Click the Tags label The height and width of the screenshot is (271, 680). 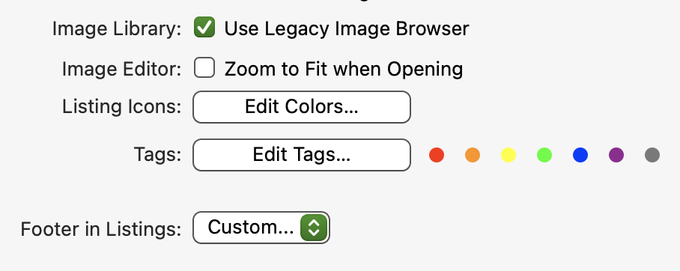coord(157,155)
